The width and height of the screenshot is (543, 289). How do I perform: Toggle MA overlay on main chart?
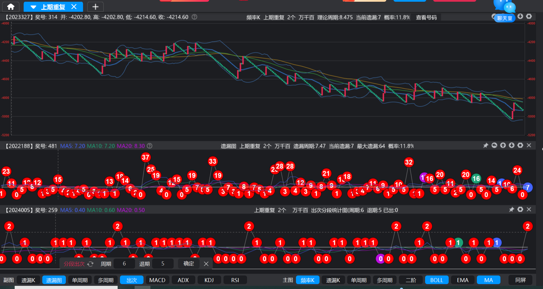point(488,280)
